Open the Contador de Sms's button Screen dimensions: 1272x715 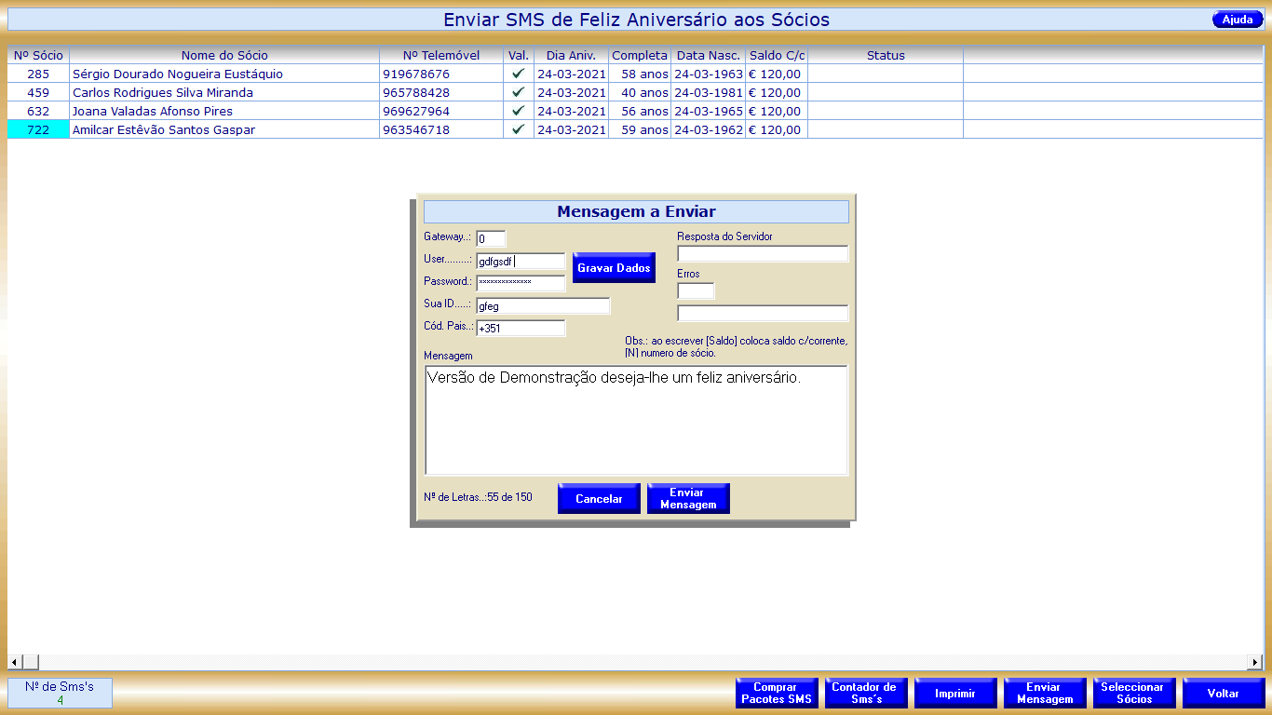(866, 694)
